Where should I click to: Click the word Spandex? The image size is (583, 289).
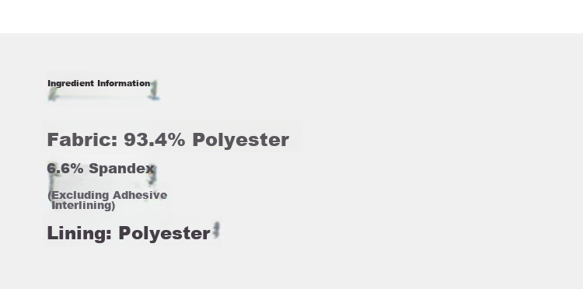121,169
